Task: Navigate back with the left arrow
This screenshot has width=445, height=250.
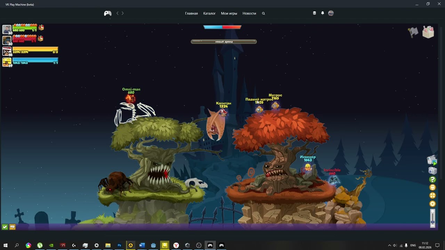Action: 118,13
